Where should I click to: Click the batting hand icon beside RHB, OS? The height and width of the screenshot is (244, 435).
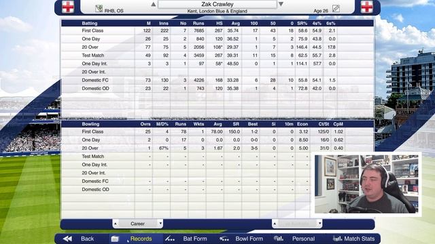(x=99, y=9)
